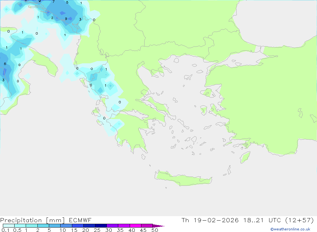Click the "Th 19-02-2026" date text
The height and width of the screenshot is (232, 317).
click(x=210, y=220)
